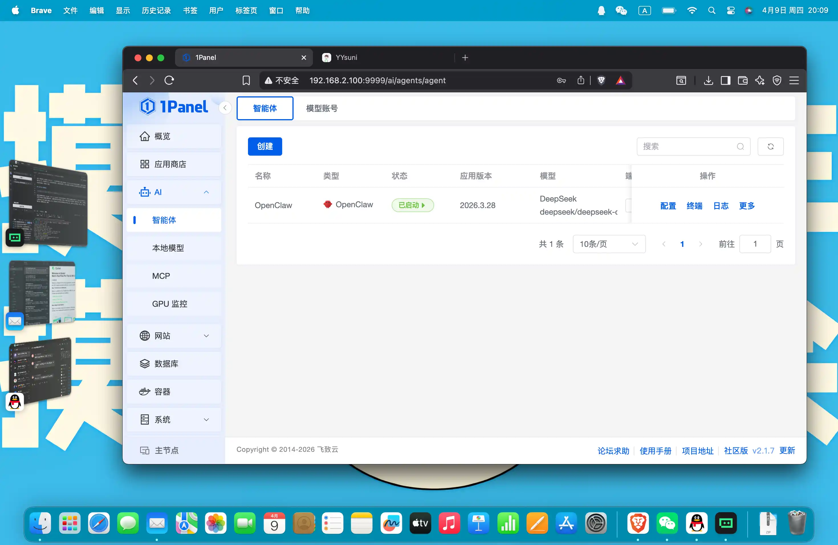Viewport: 838px width, 545px height.
Task: Open the 10条/页 page size dropdown
Action: tap(609, 244)
